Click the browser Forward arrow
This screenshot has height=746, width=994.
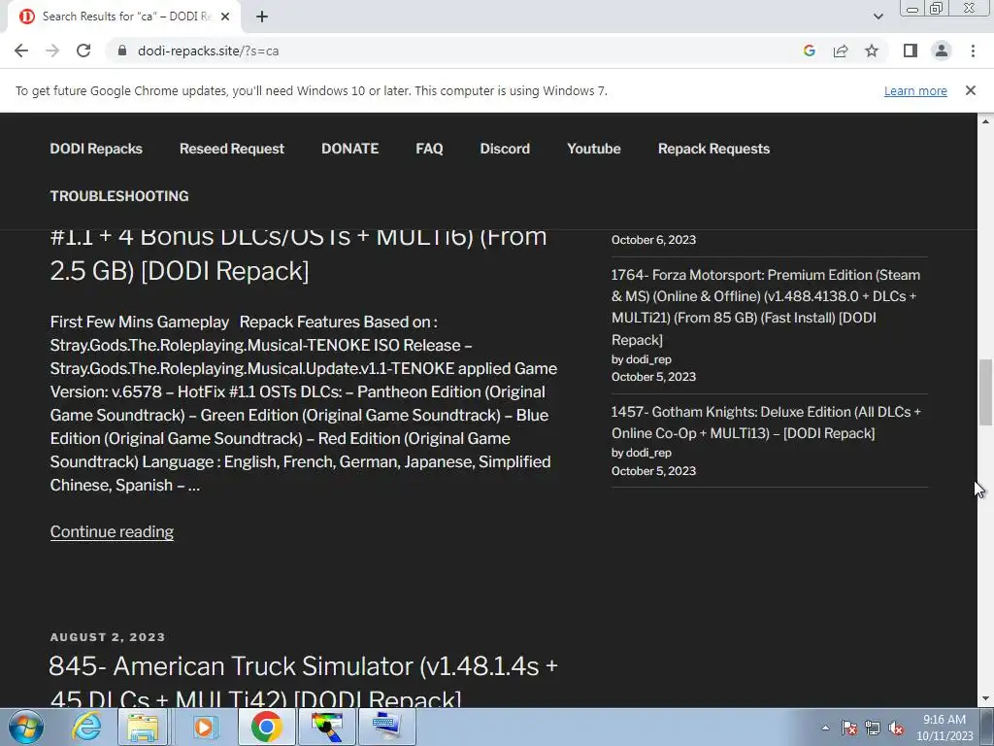tap(52, 51)
